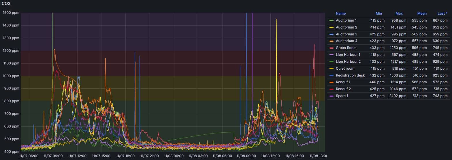
Task: Click the Renouf 2 red color swatch
Action: [x=332, y=89]
